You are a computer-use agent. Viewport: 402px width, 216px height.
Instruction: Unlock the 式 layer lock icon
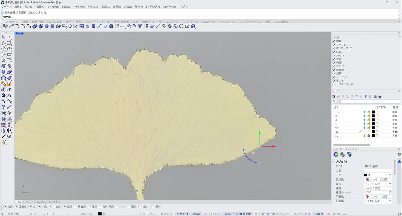tap(368, 136)
